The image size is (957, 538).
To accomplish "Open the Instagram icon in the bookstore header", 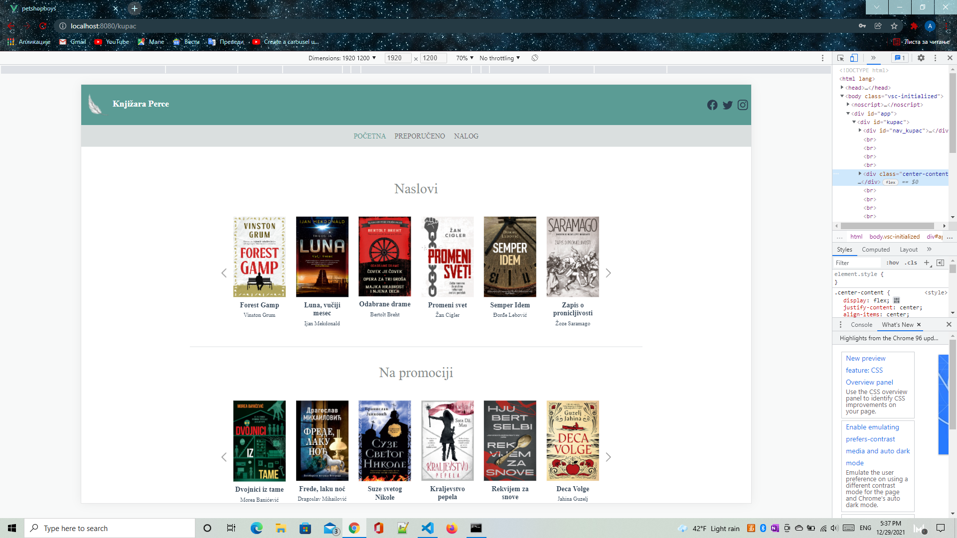I will point(743,105).
